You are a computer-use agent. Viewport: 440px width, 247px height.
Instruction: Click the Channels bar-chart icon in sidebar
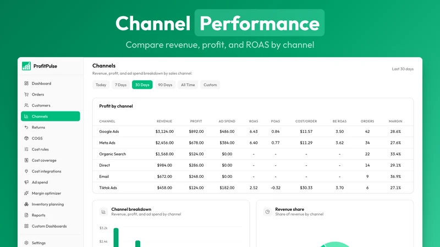pos(26,116)
